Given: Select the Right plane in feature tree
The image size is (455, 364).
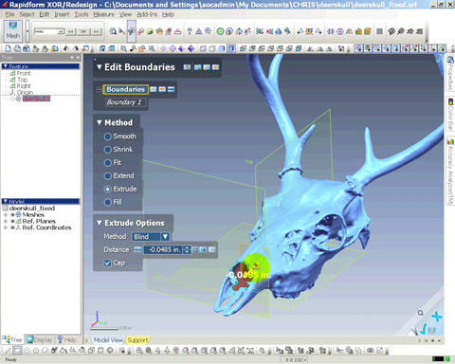Looking at the screenshot, I should point(24,86).
